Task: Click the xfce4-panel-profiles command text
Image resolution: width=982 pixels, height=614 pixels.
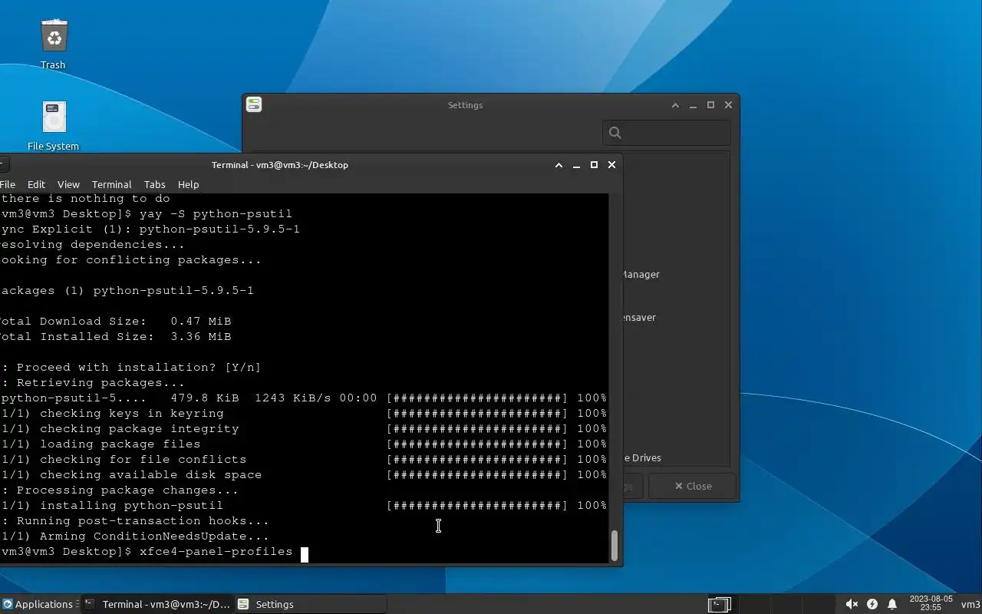Action: (216, 552)
